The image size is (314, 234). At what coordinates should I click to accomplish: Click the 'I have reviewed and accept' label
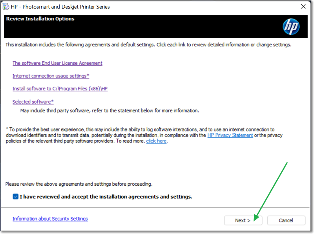coord(106,197)
